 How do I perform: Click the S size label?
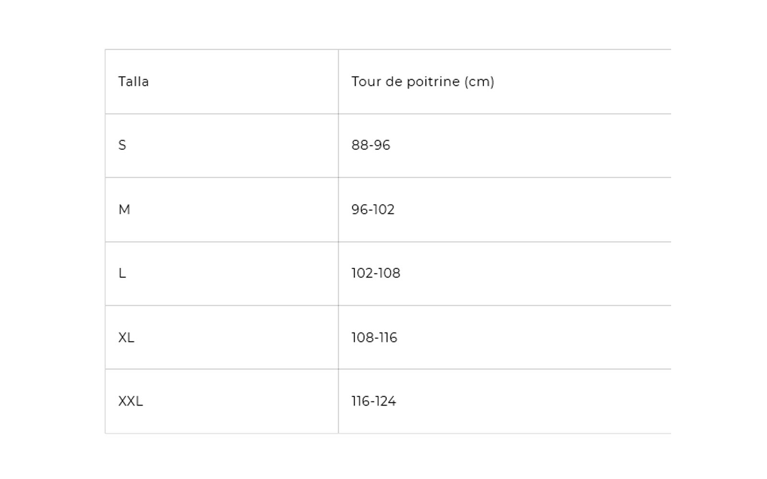[x=122, y=145]
